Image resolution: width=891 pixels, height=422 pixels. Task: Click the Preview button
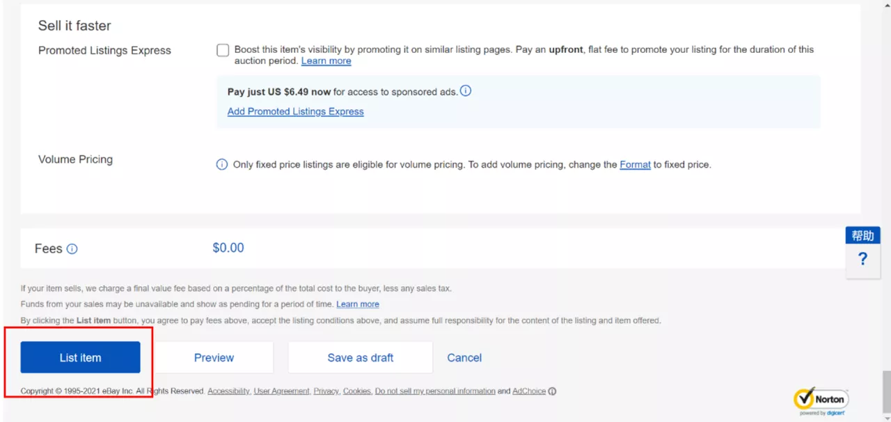click(x=214, y=358)
